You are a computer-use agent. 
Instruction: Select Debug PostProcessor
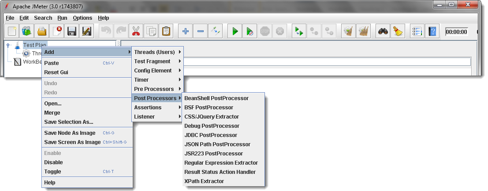(223, 126)
